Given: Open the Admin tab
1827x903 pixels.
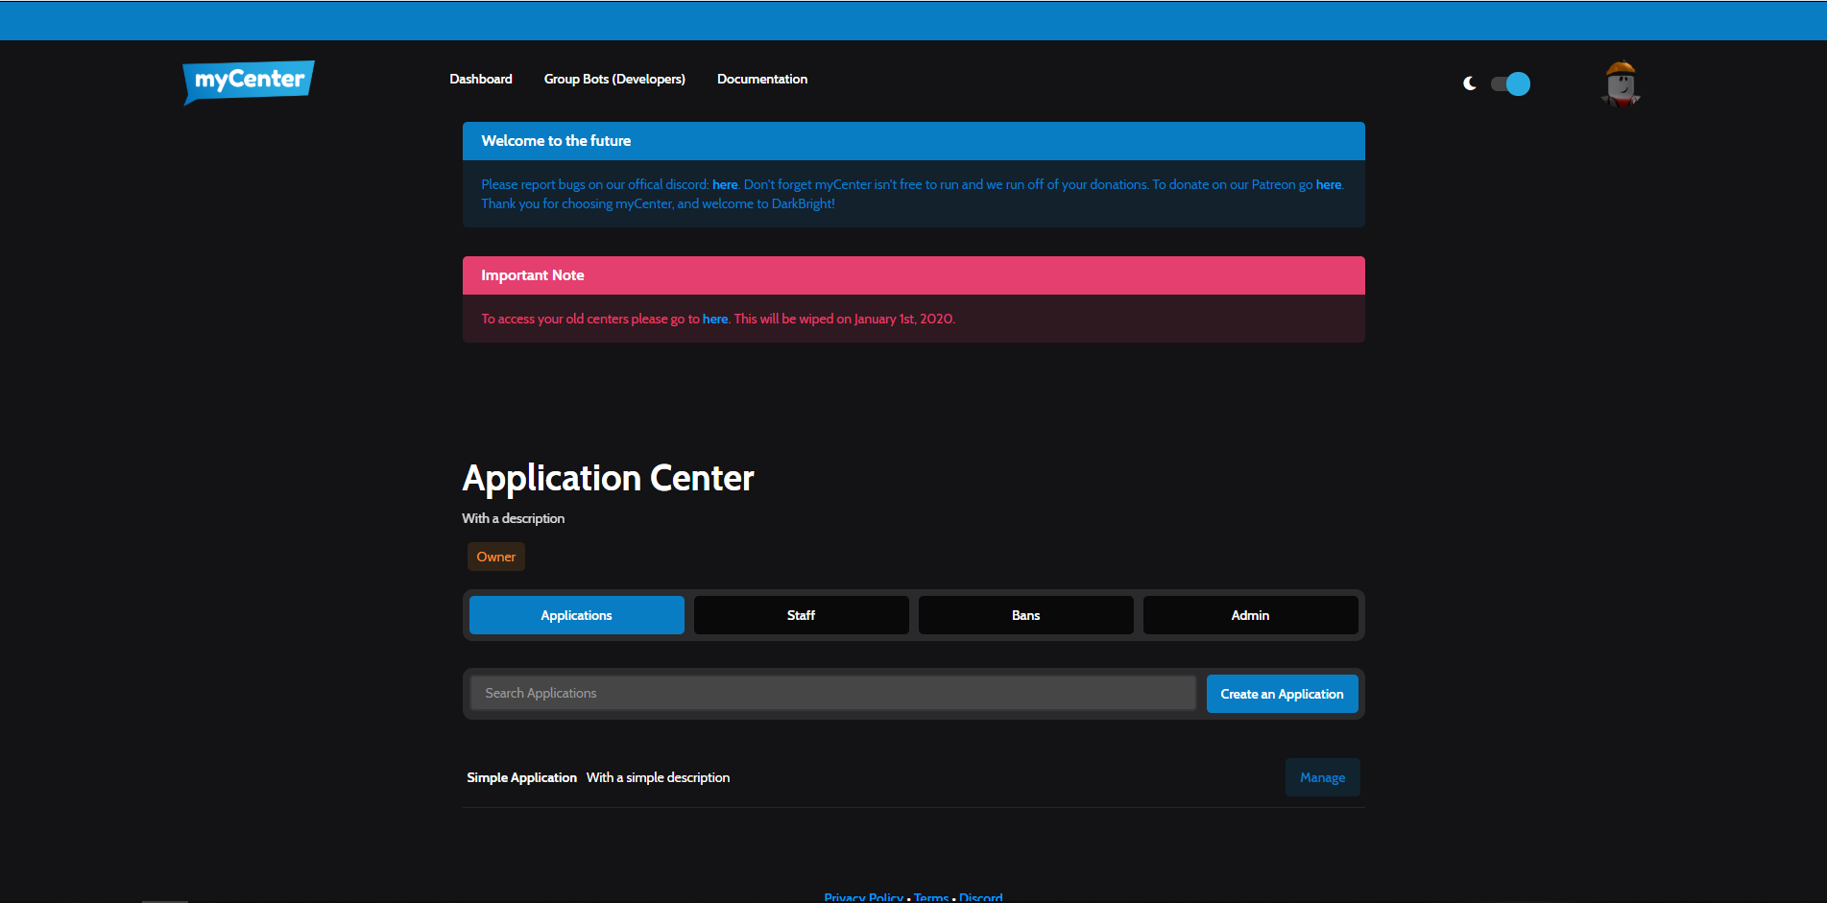Looking at the screenshot, I should click(1249, 615).
